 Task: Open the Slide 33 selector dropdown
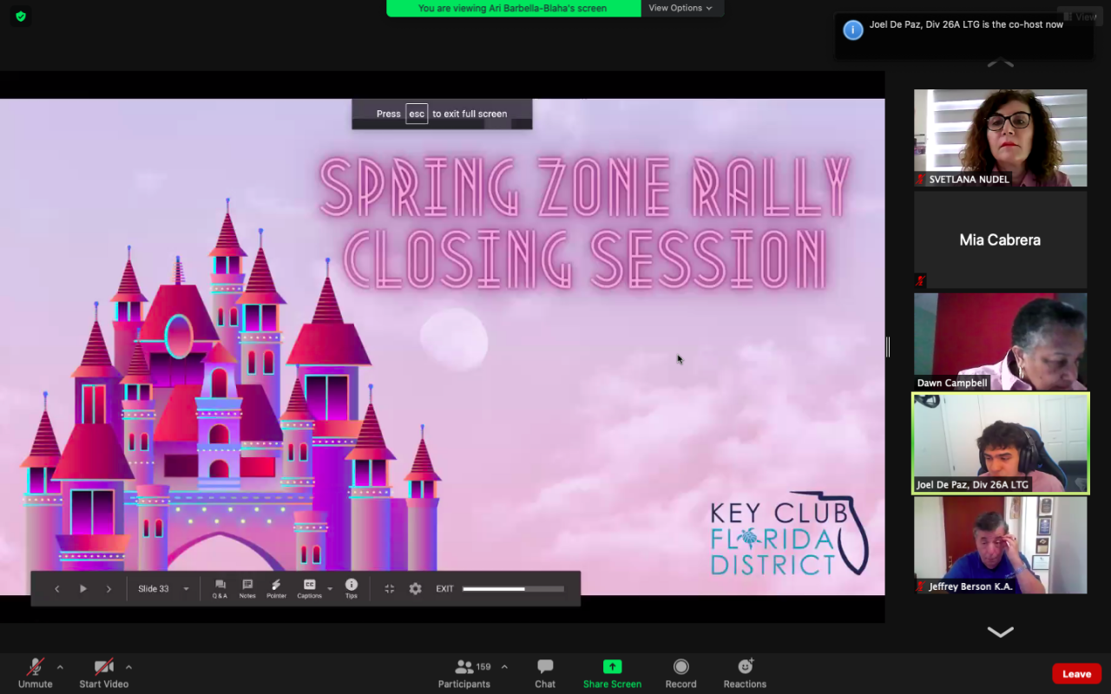click(186, 589)
